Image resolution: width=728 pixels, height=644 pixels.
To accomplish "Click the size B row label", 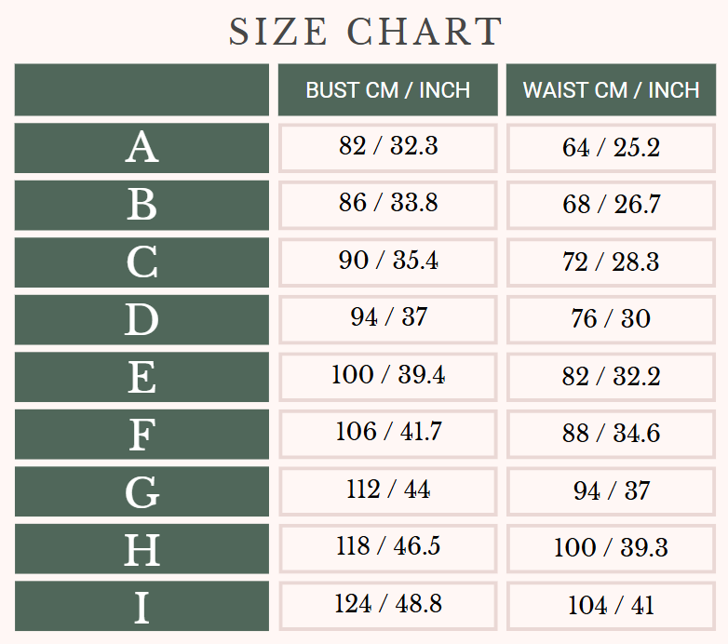I will click(142, 205).
